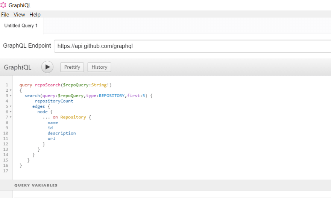Image resolution: width=331 pixels, height=198 pixels.
Task: Click the closing brace on line 16
Action: 21,166
